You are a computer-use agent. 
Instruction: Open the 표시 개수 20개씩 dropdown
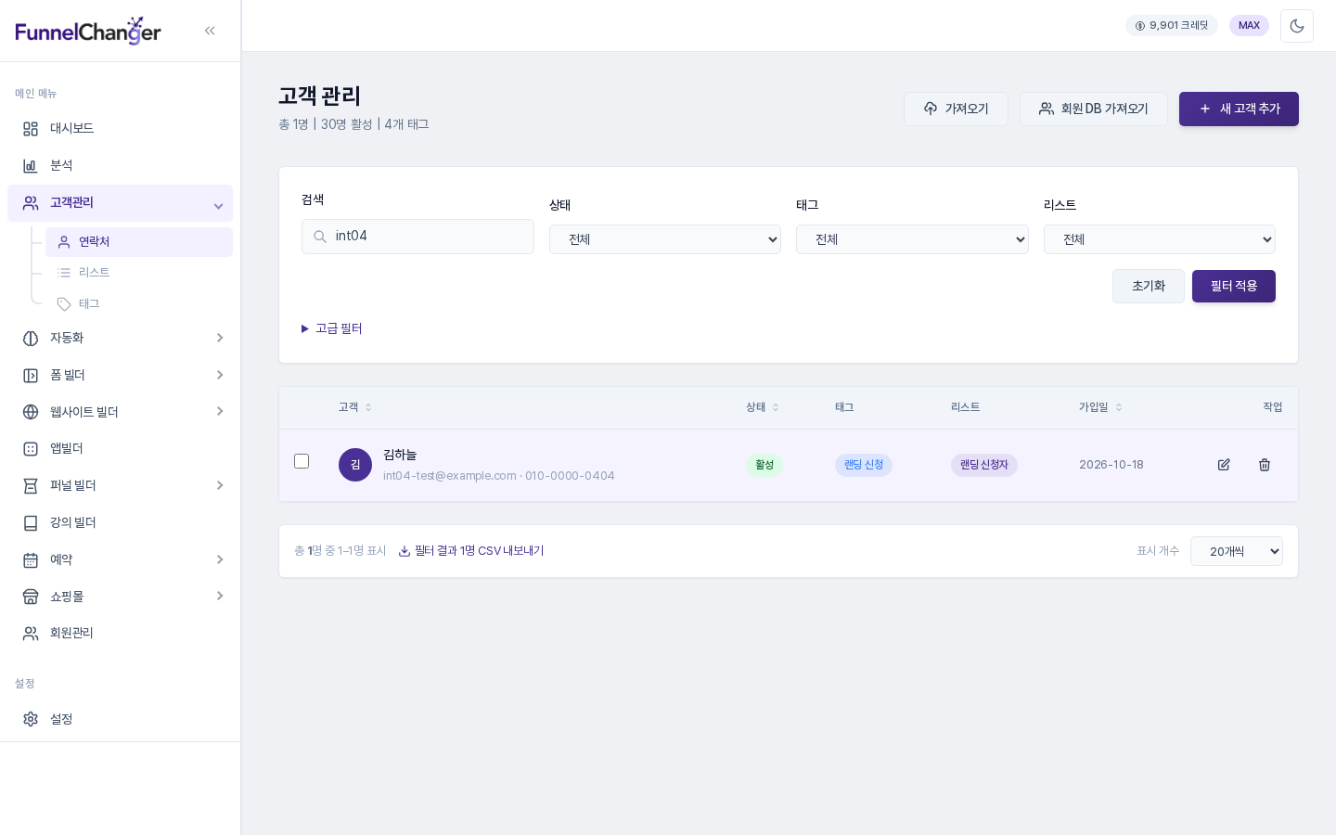[x=1237, y=551]
